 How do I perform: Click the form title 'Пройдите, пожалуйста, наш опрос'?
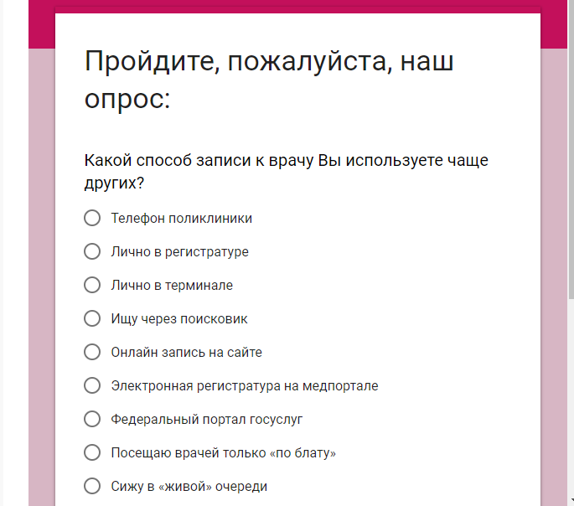(x=268, y=80)
